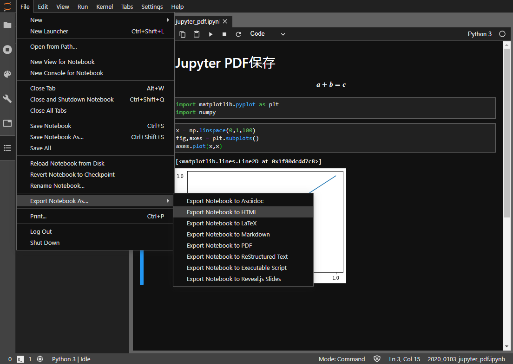Select Shut Down menu item
Screen dimensions: 513x364
[95, 243]
